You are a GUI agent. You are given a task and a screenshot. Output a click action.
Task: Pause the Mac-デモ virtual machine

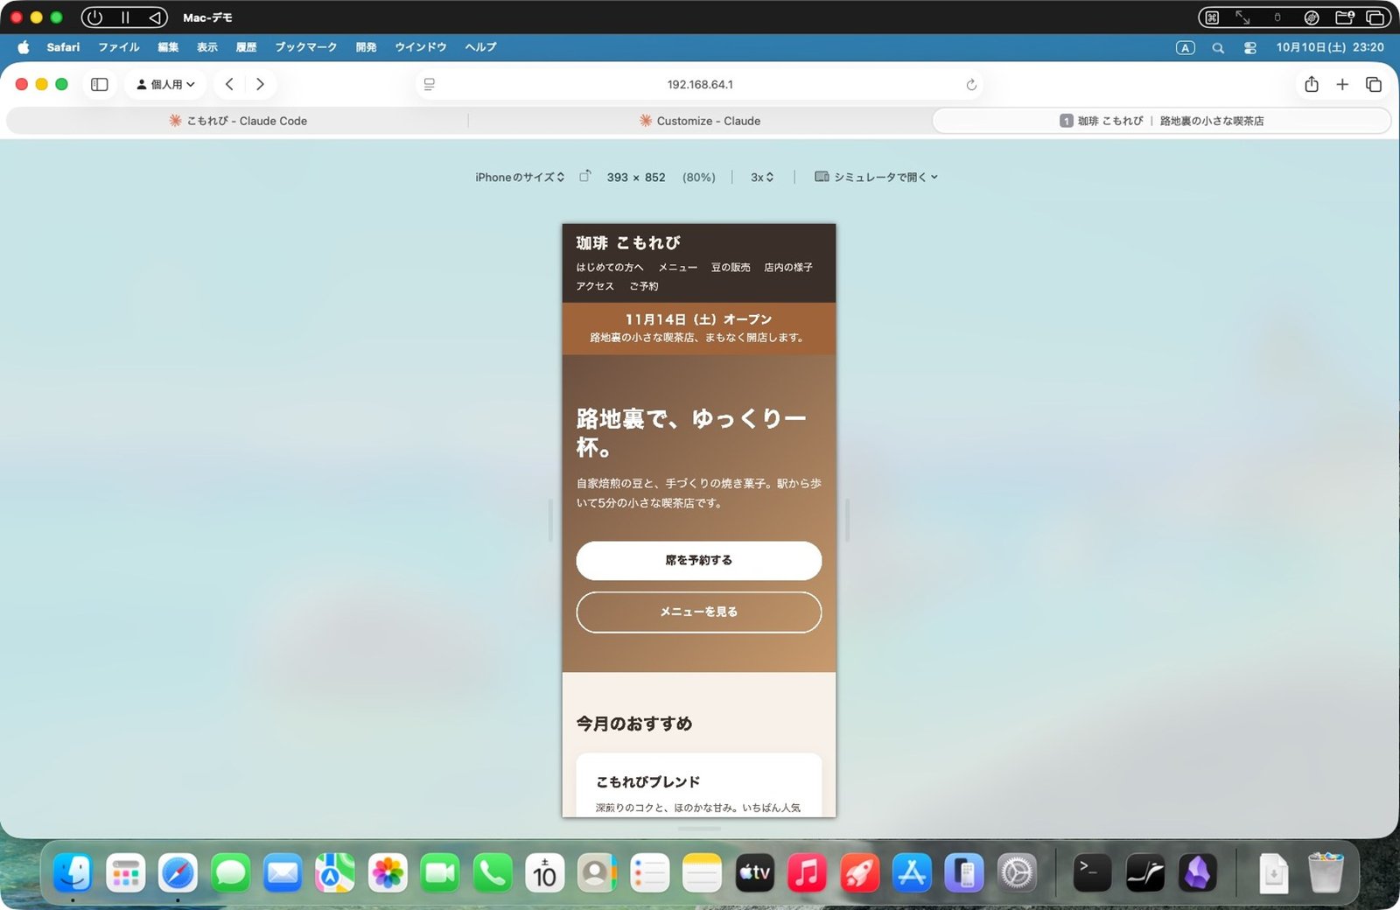(125, 17)
